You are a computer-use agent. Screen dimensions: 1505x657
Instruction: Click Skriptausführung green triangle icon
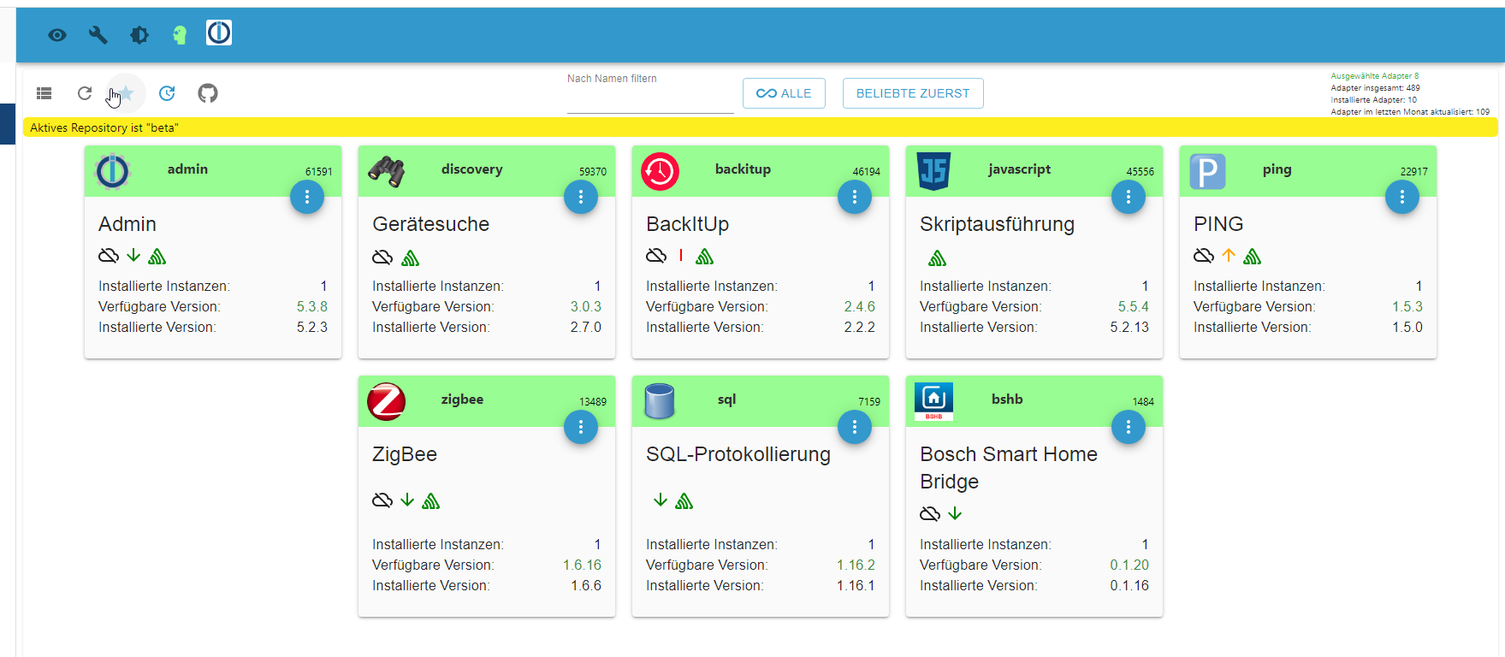pyautogui.click(x=938, y=257)
